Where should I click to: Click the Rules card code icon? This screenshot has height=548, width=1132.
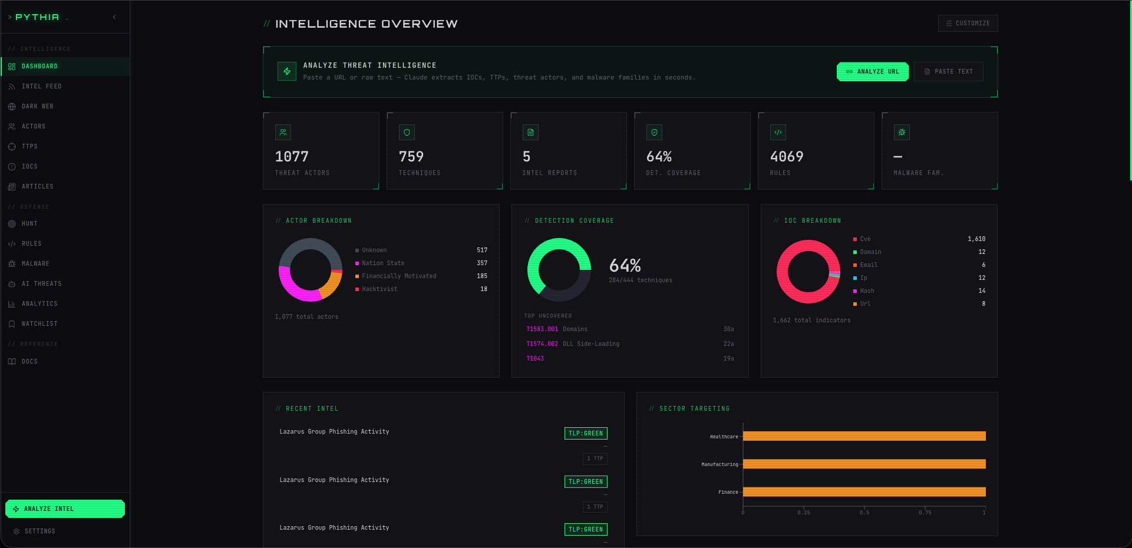click(x=778, y=132)
